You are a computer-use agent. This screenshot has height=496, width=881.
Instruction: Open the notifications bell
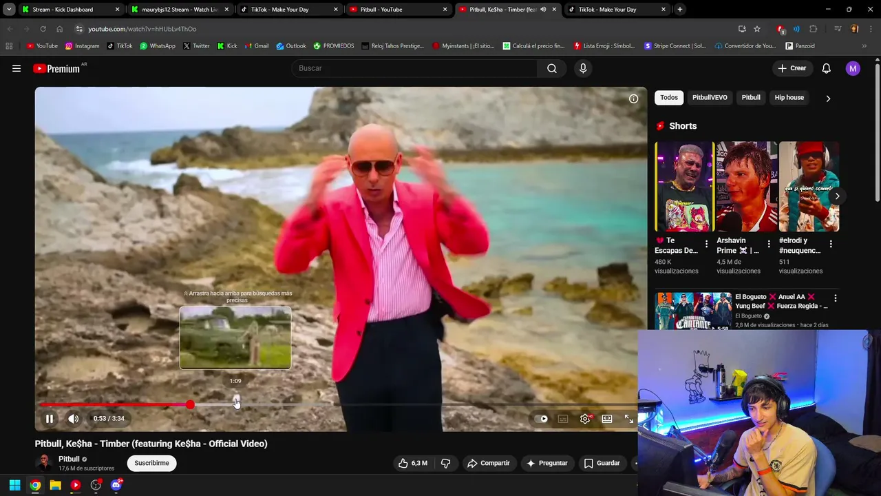[827, 68]
